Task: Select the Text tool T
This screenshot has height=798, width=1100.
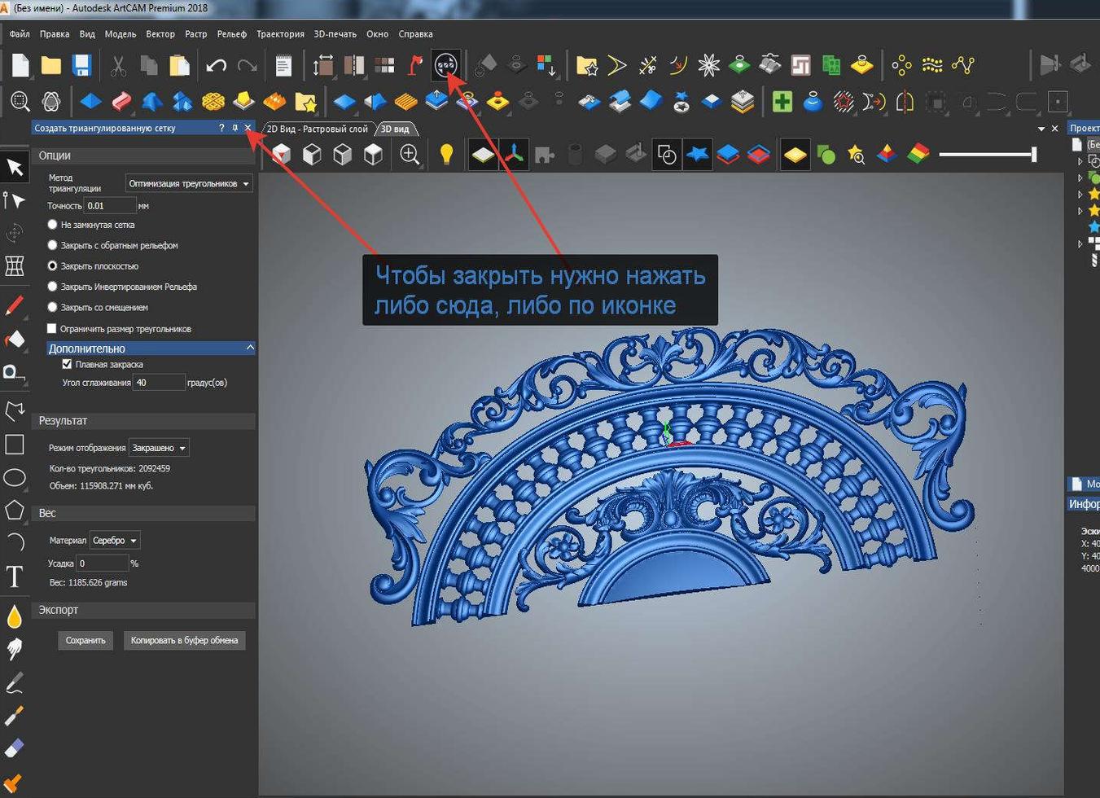Action: pos(14,577)
